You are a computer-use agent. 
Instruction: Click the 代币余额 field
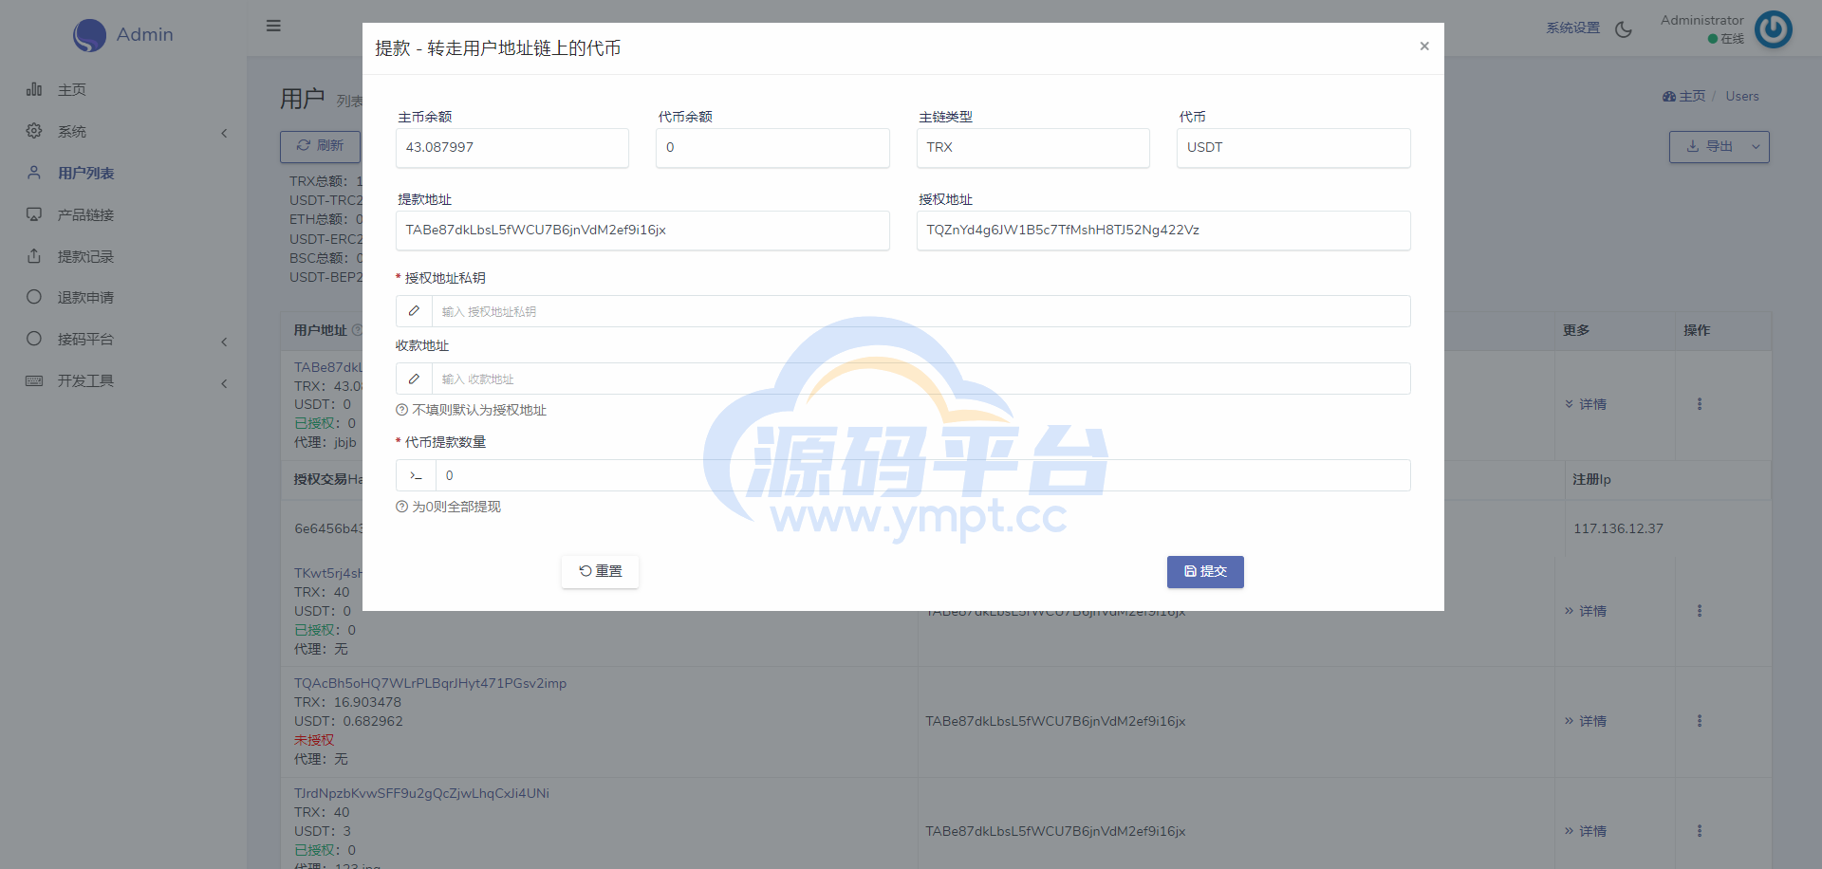(x=772, y=148)
